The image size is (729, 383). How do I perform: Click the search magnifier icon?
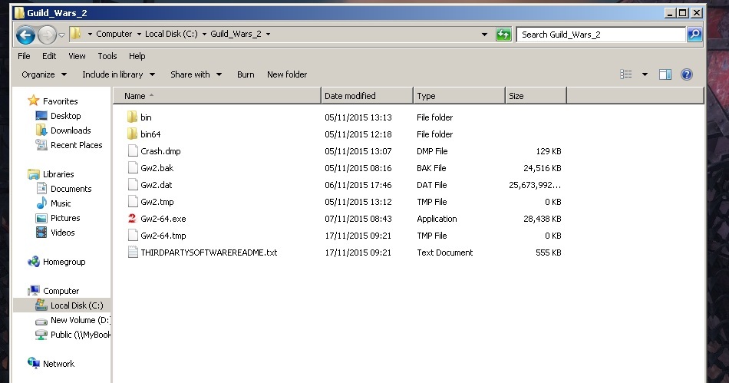point(694,35)
